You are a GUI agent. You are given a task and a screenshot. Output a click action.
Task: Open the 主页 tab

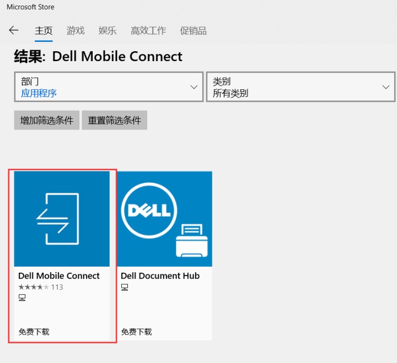point(44,31)
